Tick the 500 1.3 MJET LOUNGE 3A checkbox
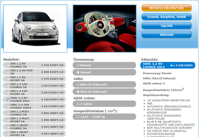 click(8, 113)
